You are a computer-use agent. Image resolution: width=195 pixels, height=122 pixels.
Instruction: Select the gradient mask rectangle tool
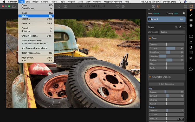[x=191, y=20]
